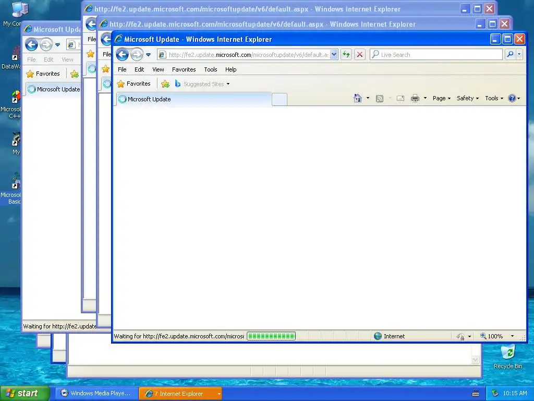Select the Microsoft Update tab

click(194, 99)
